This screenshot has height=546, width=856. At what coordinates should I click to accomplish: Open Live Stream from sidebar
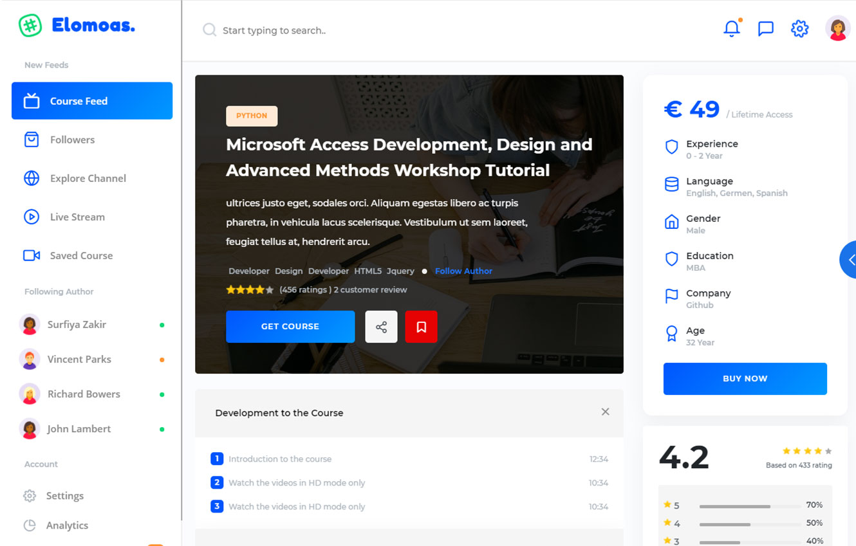point(77,217)
